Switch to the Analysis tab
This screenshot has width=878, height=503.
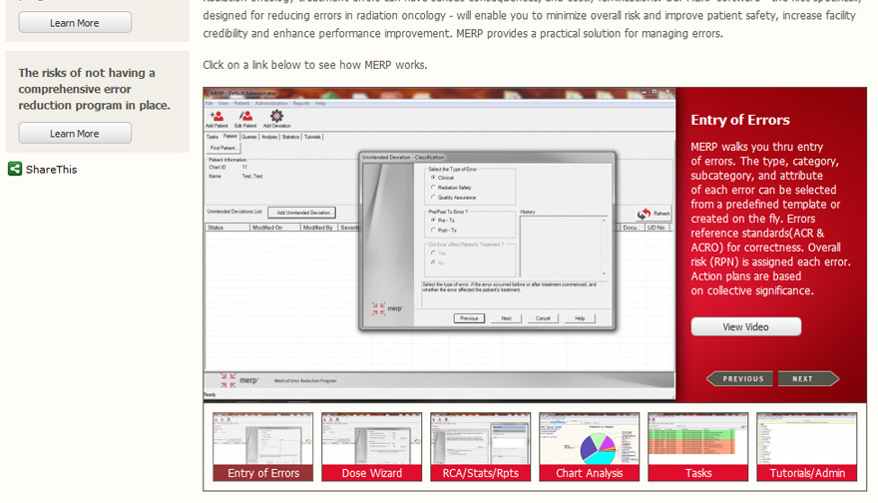pyautogui.click(x=269, y=137)
